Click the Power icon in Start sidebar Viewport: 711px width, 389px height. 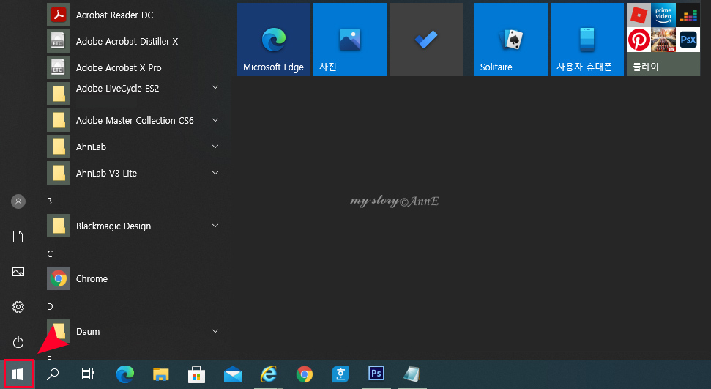(x=18, y=342)
